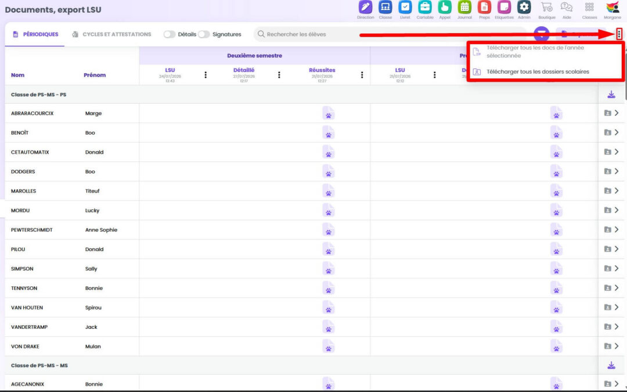Viewport: 627px width, 392px height.
Task: Open the Journal app icon
Action: click(464, 7)
